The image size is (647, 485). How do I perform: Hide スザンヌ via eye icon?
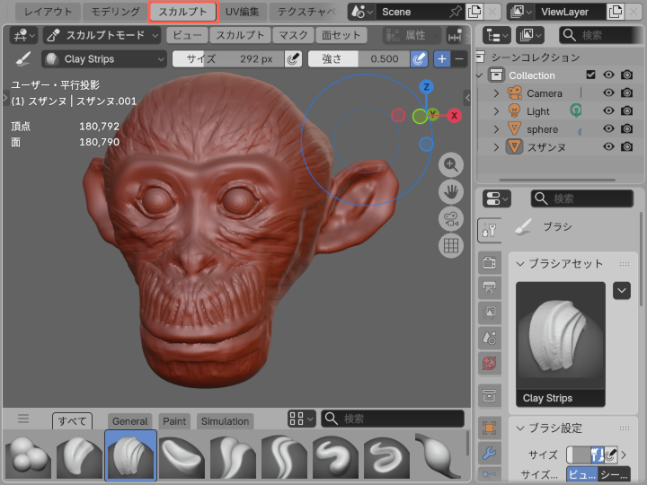(x=608, y=146)
